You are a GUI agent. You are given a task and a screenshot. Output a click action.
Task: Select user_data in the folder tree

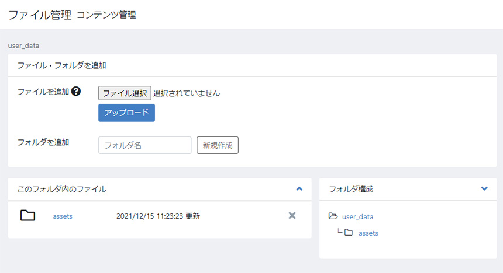point(357,216)
